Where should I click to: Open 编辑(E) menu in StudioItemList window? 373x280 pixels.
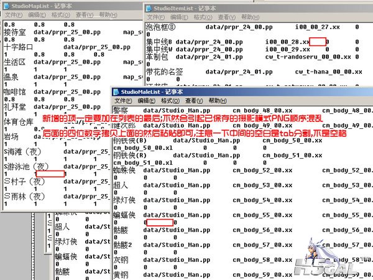click(179, 17)
